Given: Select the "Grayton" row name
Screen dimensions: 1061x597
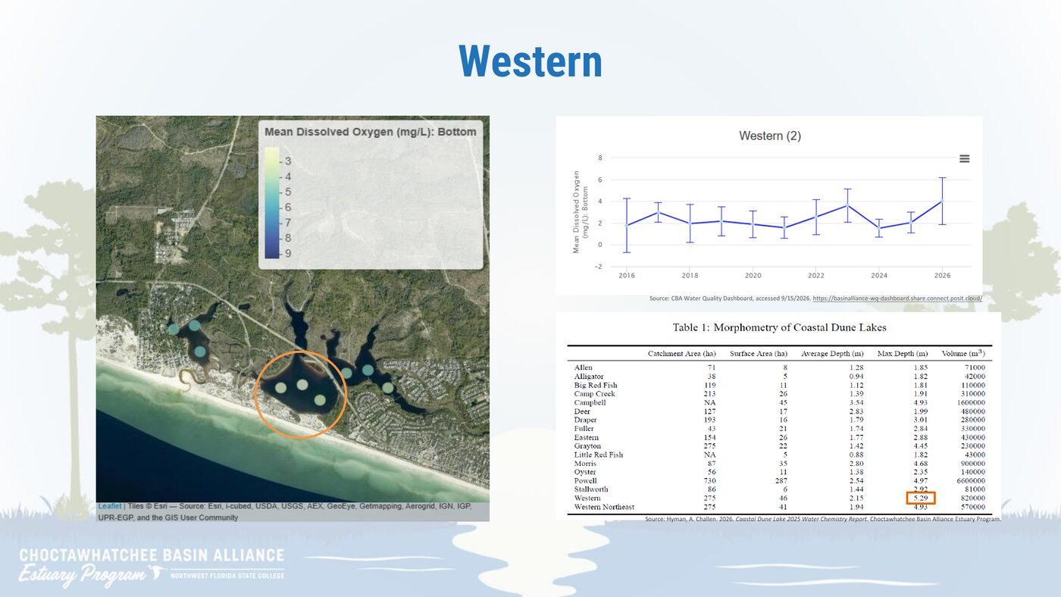Looking at the screenshot, I should coord(587,446).
